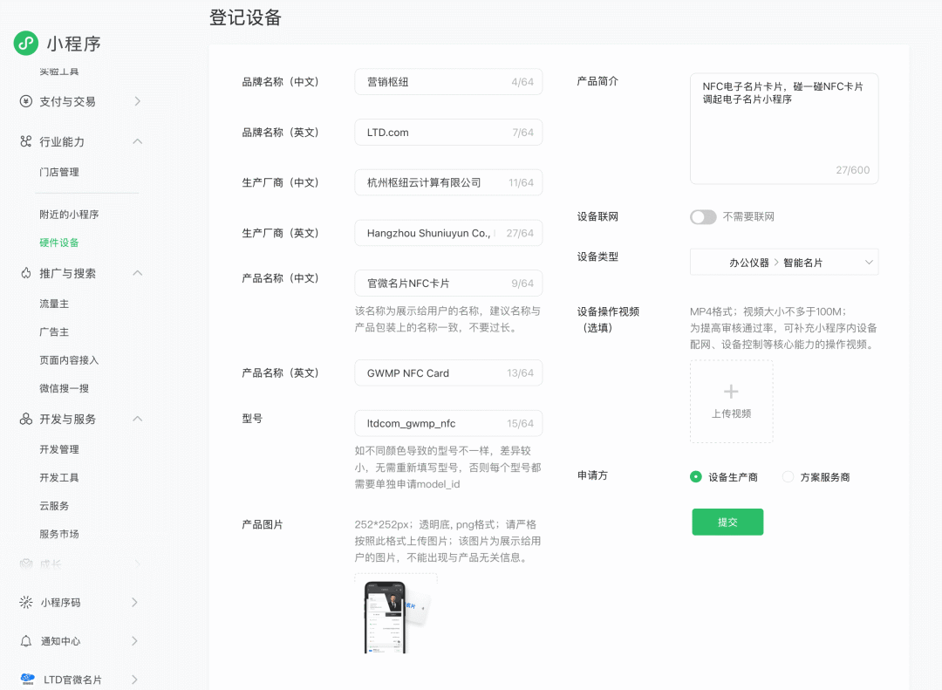Open 流量主 menu item
This screenshot has width=942, height=690.
click(x=54, y=304)
